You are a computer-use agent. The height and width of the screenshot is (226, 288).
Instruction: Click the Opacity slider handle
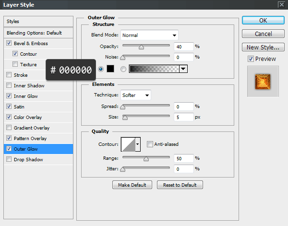tap(141, 47)
